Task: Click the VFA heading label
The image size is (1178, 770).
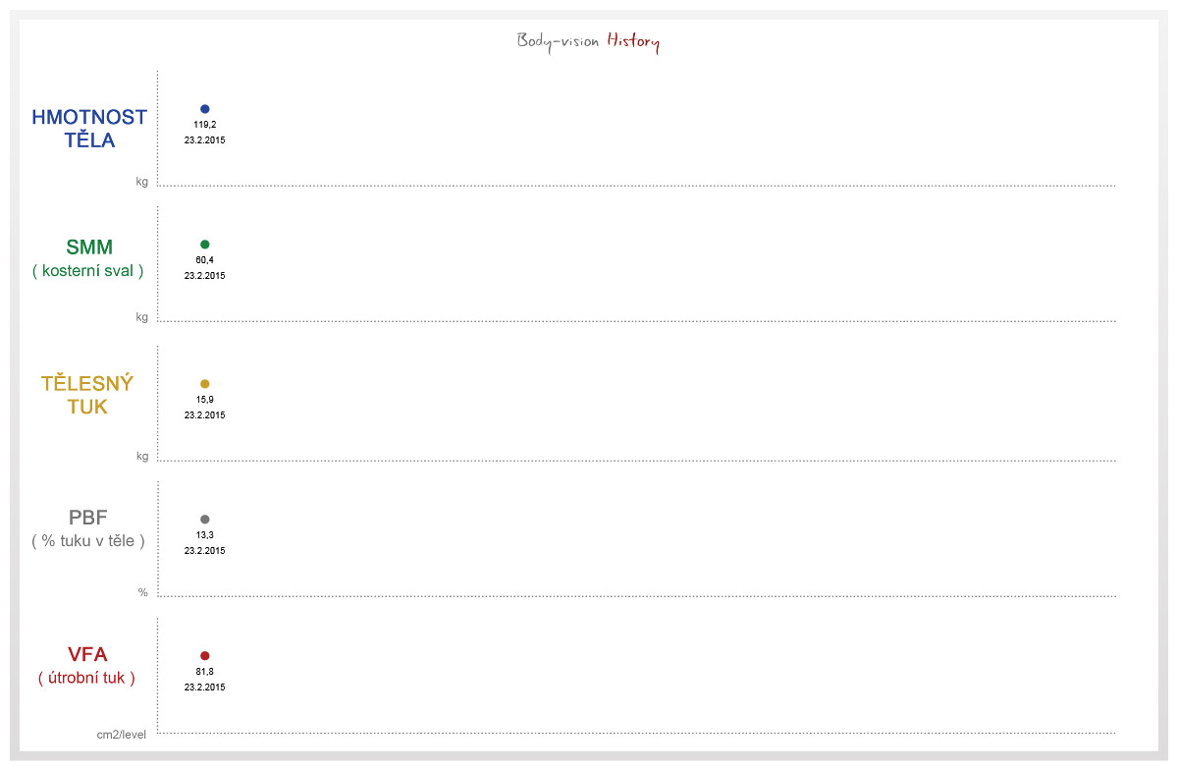Action: tap(87, 655)
